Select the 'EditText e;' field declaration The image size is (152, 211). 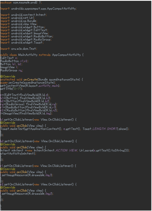pos(9,58)
